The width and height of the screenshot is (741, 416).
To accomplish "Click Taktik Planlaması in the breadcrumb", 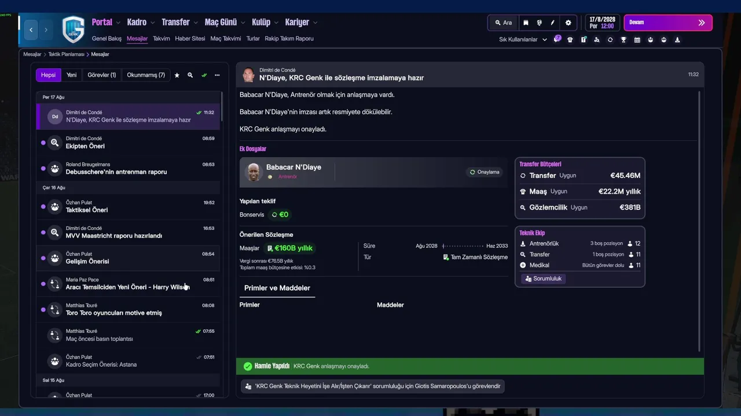I will click(x=67, y=54).
